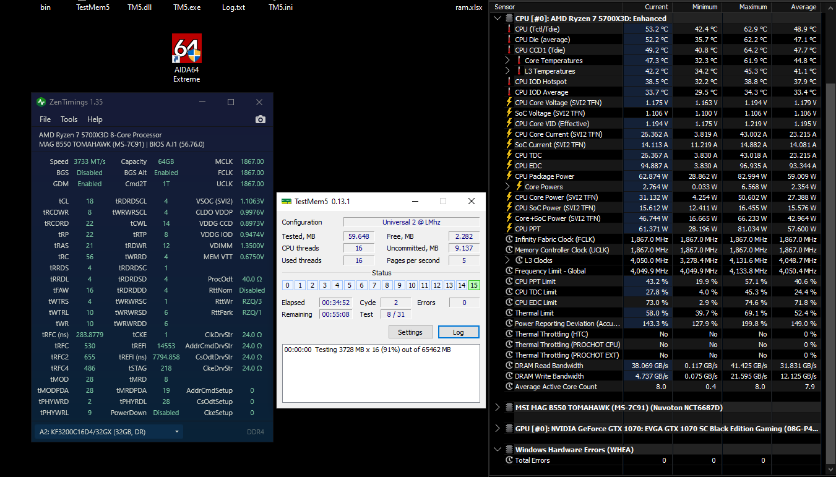Click the Thermal Throttling (HTC) sensor row label
Screen dimensions: 836x477
click(x=551, y=334)
